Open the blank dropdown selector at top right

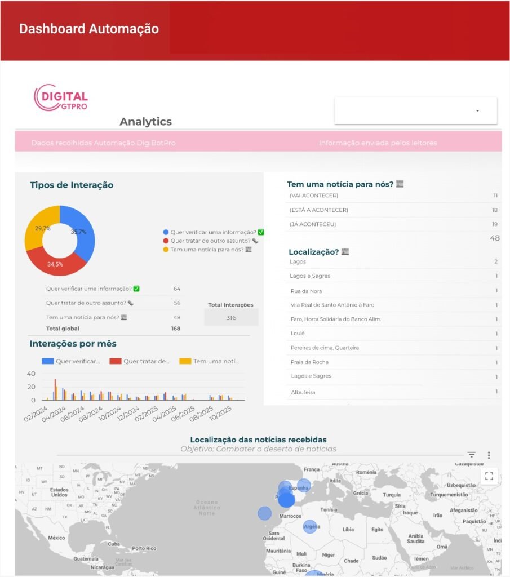click(x=415, y=110)
